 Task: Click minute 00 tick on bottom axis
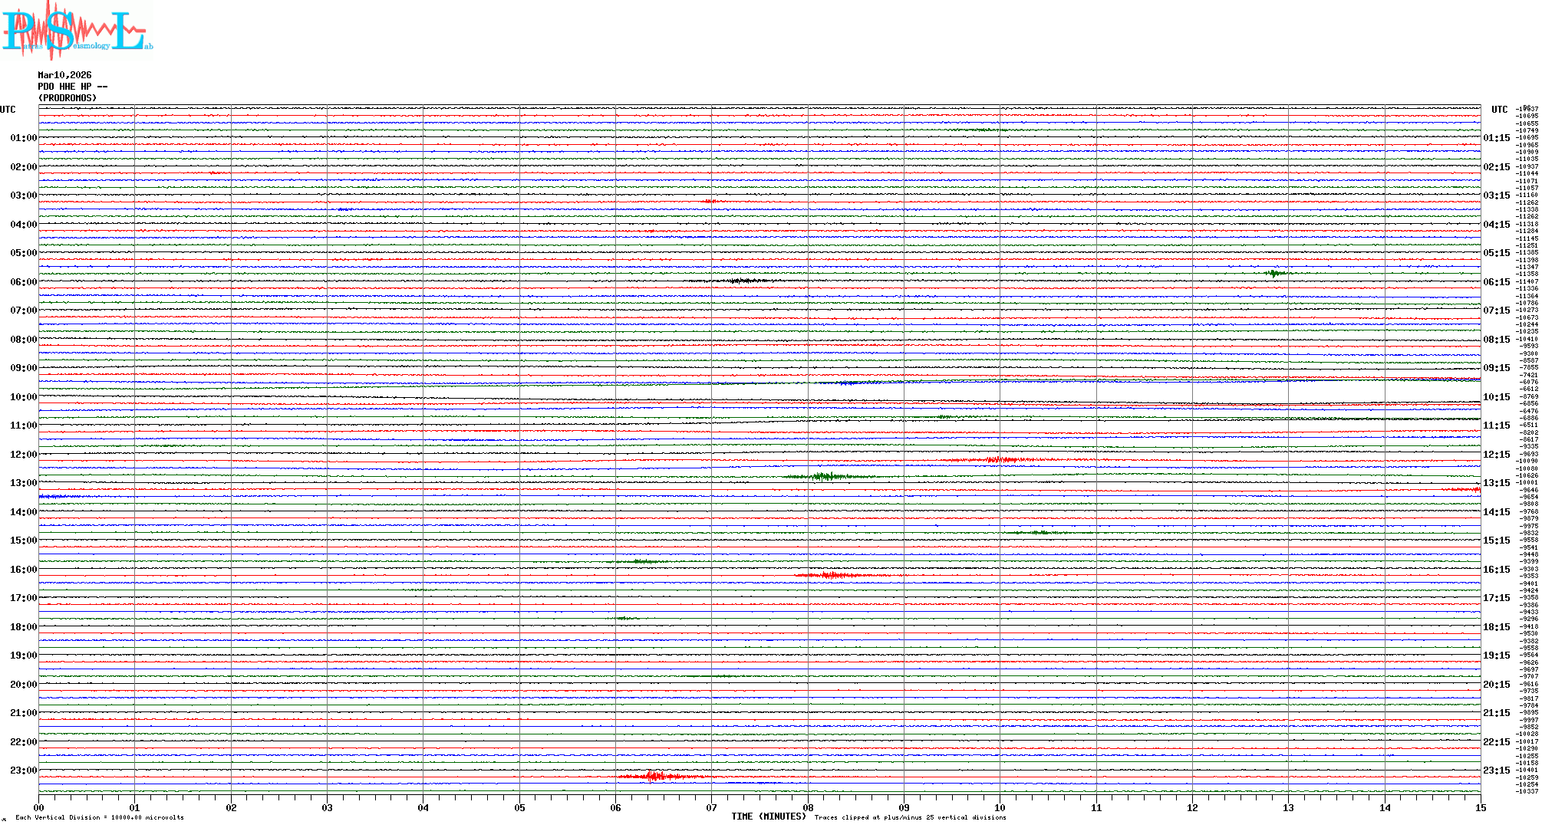38,807
